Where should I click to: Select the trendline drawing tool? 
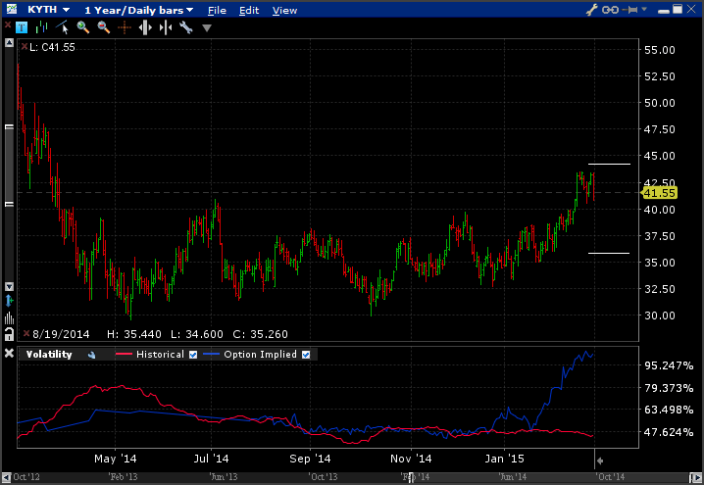click(63, 27)
